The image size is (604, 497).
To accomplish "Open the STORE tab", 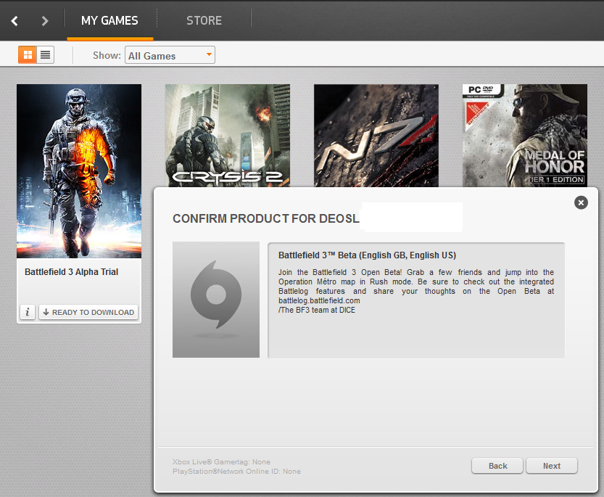I will tap(204, 20).
